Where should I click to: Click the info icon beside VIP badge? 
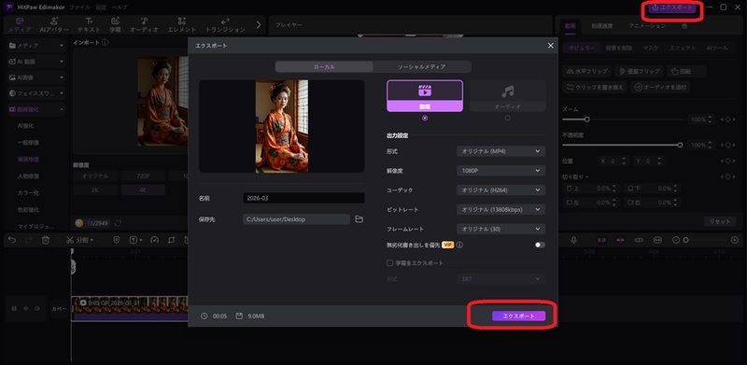click(459, 245)
